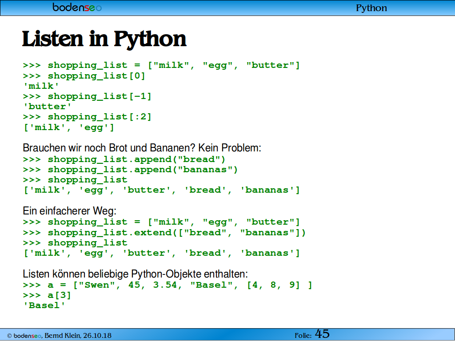Click the output 'Basel'

tap(44, 305)
